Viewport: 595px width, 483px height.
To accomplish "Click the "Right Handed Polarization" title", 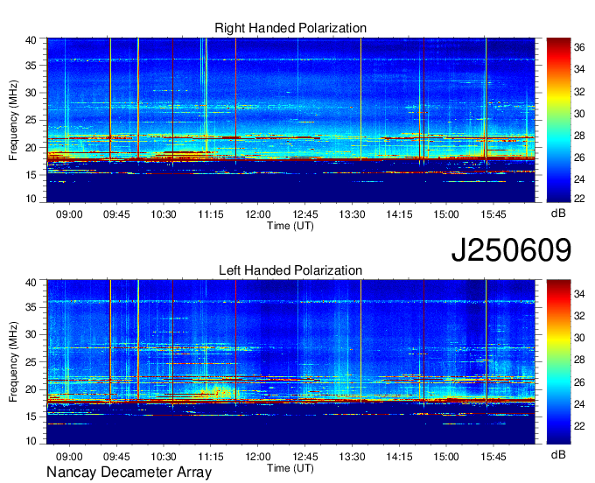I will pos(290,28).
